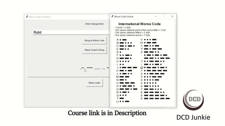Minimize the Morse Code Lookup window
The image size is (225, 126).
156,16
